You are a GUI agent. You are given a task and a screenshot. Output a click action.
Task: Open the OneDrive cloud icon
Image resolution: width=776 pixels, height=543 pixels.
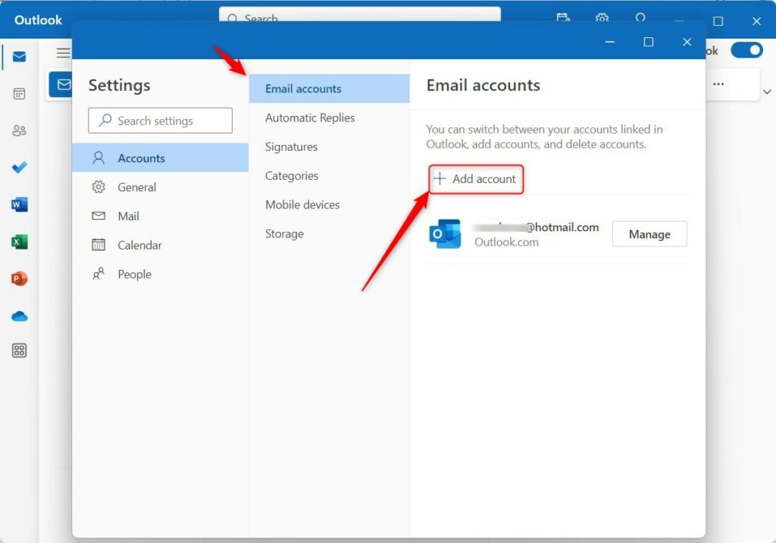[19, 316]
